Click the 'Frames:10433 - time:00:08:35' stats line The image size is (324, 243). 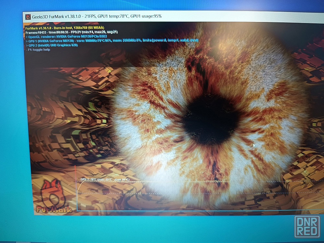(72, 32)
